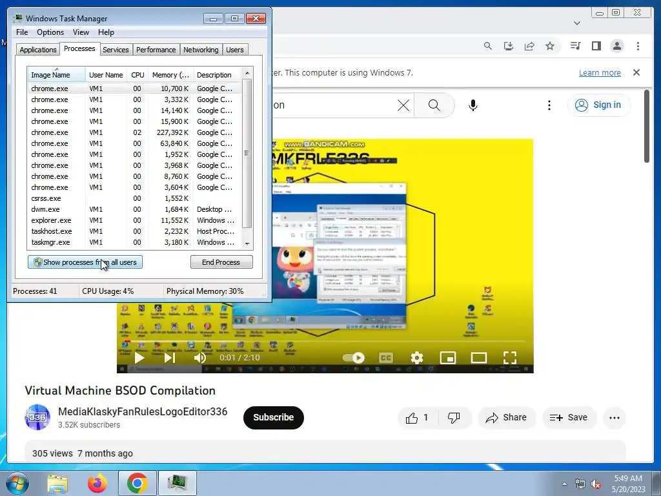Click the install/download page icon in Chrome toolbar
The width and height of the screenshot is (661, 496).
(x=509, y=46)
